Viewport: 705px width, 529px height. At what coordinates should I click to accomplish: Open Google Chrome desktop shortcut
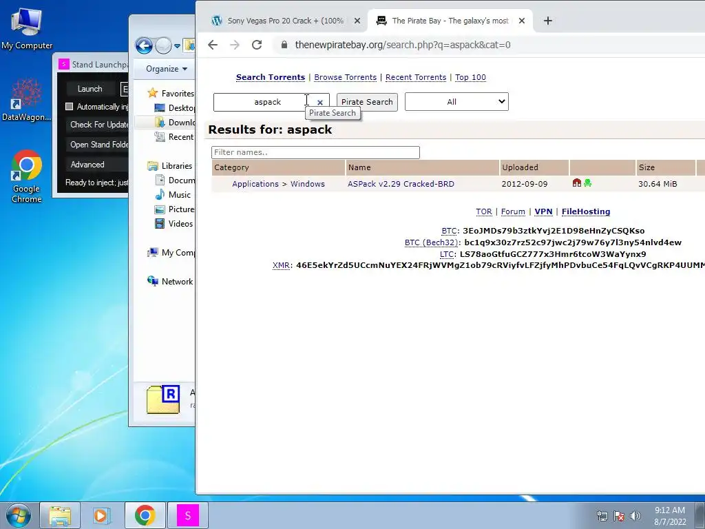point(27,176)
